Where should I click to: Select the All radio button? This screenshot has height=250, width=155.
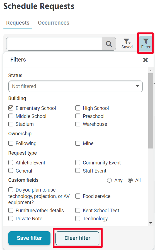tap(130, 180)
